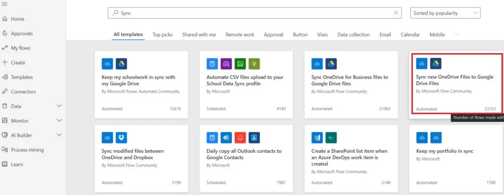Open the Calendar tab

click(410, 34)
